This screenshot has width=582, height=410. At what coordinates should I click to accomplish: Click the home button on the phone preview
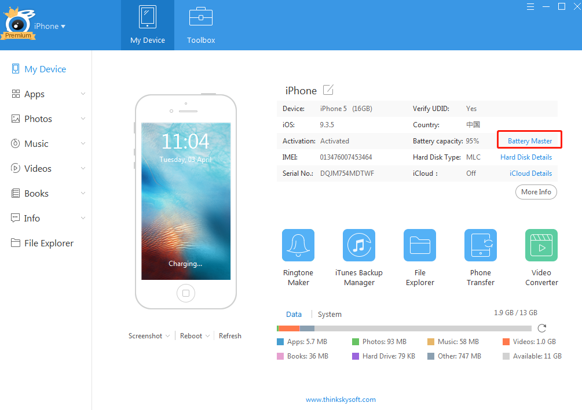tap(186, 293)
